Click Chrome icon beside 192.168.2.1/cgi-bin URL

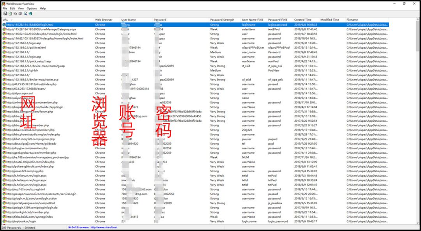(x=4, y=70)
